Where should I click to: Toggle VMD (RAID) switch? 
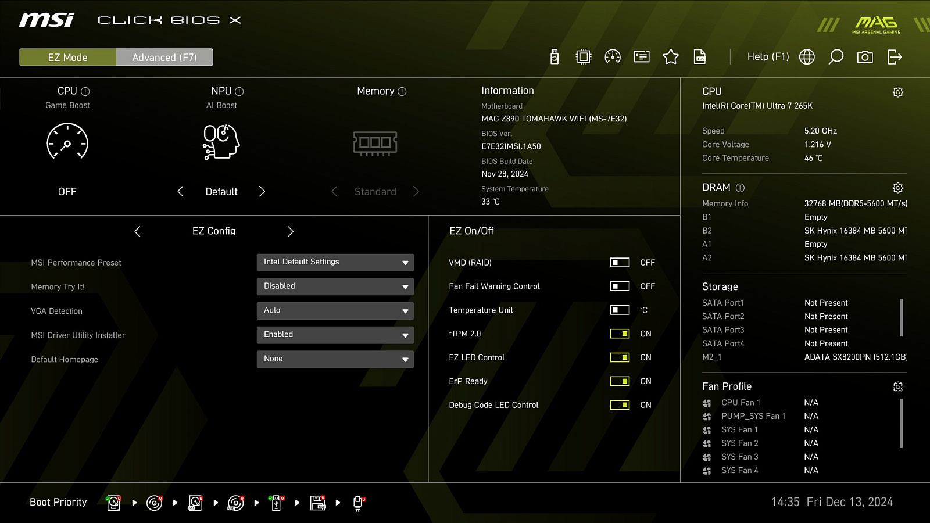(x=620, y=263)
